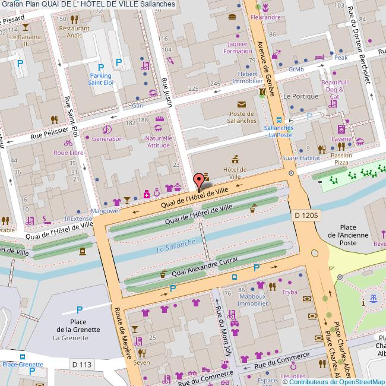
Task: Click the Laverie laundry icon
Action: (341, 129)
